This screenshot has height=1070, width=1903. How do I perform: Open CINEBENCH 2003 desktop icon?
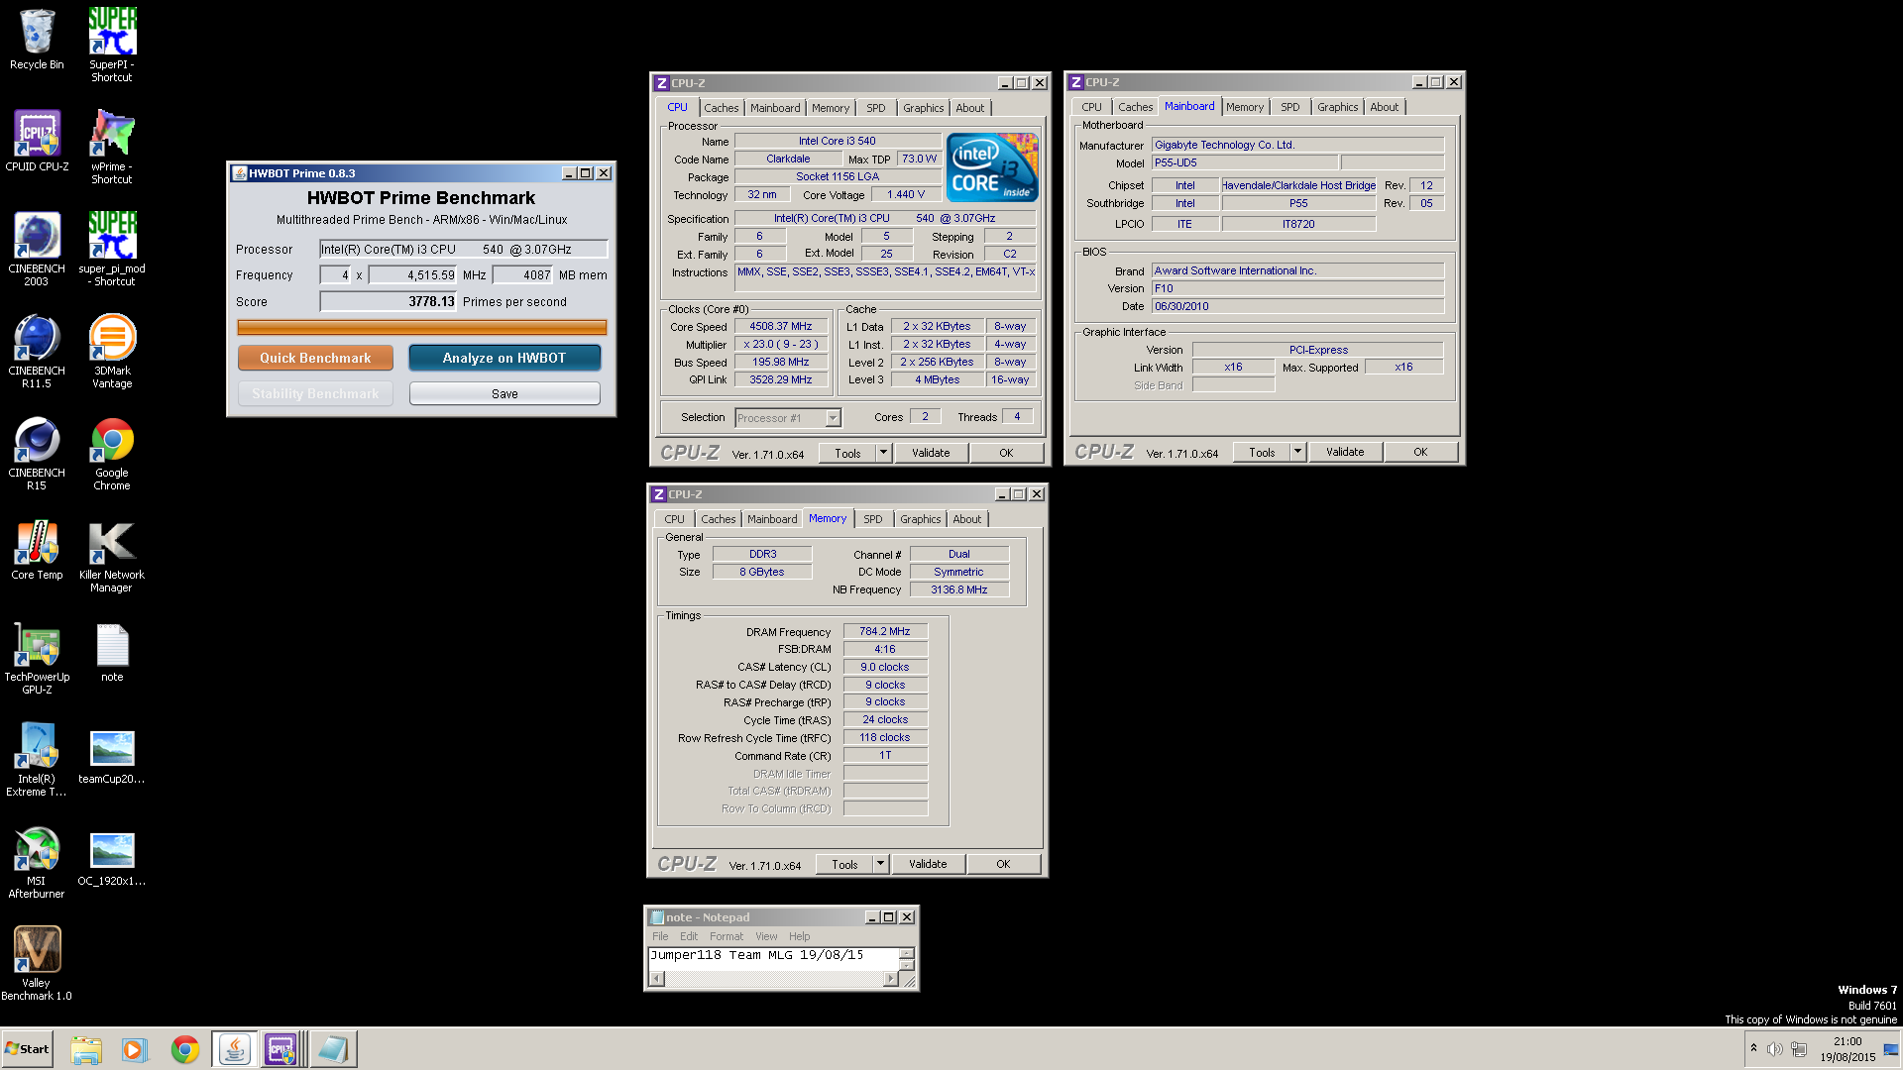37,249
